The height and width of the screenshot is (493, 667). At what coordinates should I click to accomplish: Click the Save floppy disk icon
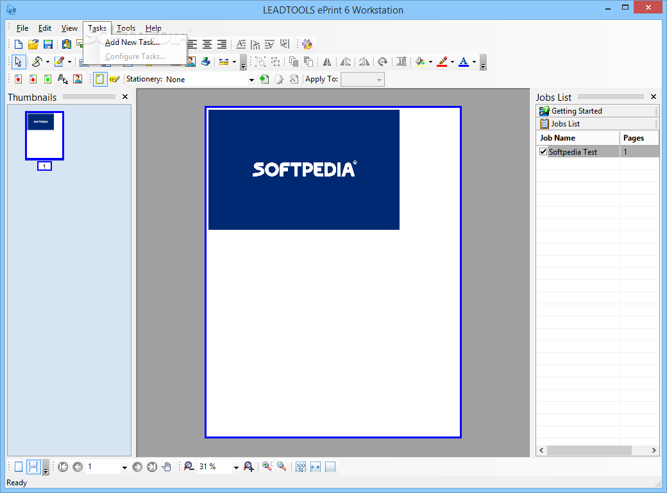(x=48, y=44)
